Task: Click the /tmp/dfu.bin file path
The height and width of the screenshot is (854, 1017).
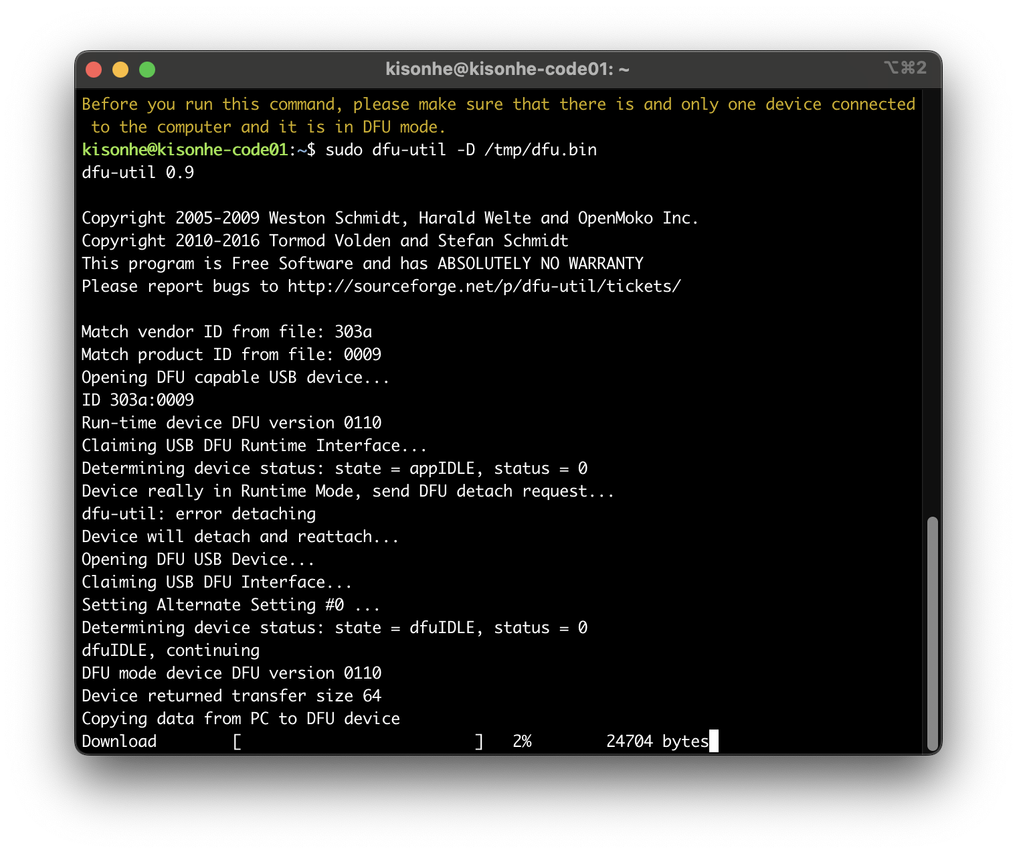Action: (541, 150)
